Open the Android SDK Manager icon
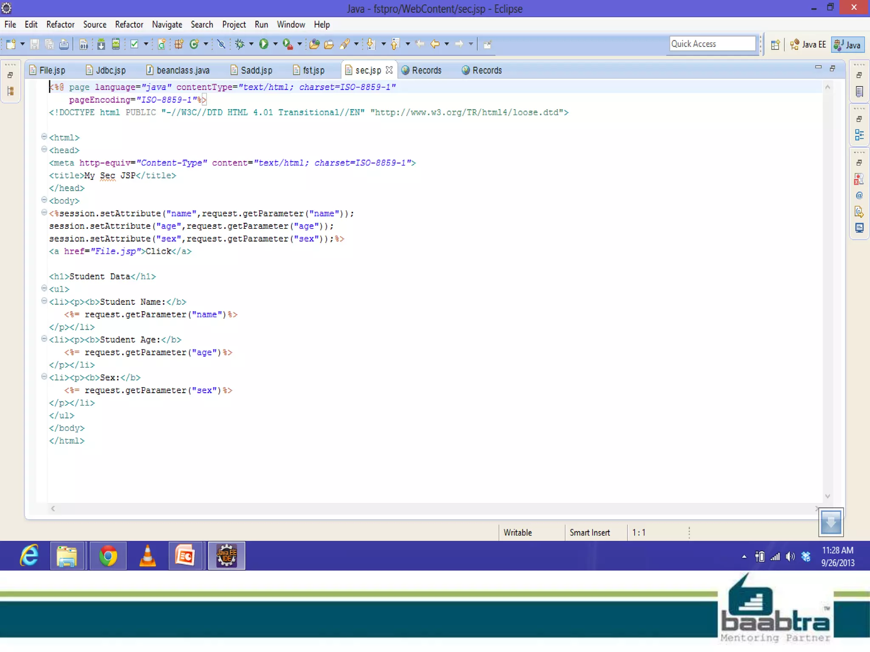 101,44
